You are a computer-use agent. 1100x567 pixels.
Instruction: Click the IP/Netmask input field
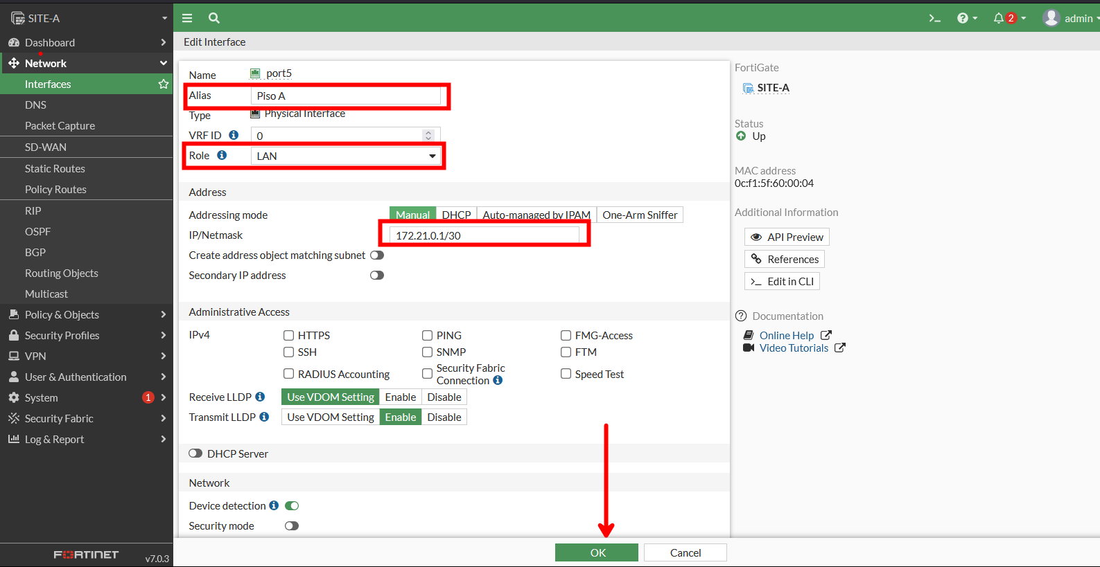484,235
